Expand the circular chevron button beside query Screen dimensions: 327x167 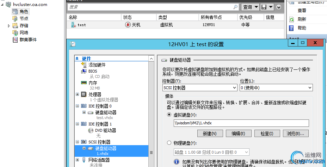coord(279,7)
